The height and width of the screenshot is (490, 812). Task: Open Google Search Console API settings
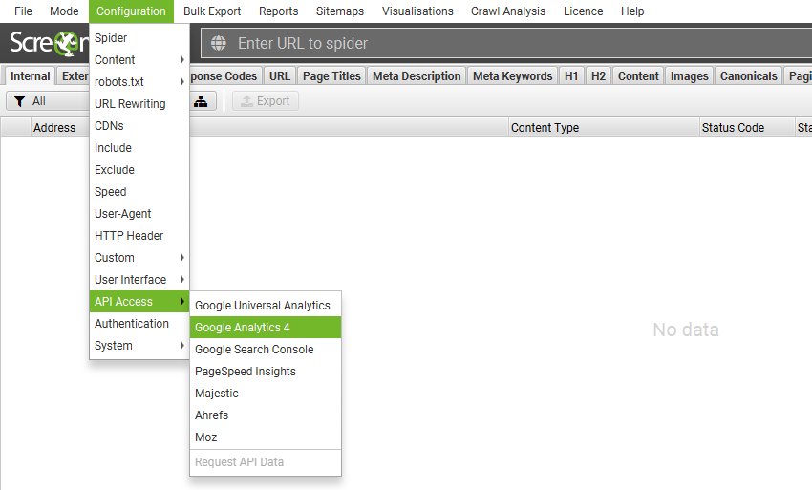(x=254, y=350)
